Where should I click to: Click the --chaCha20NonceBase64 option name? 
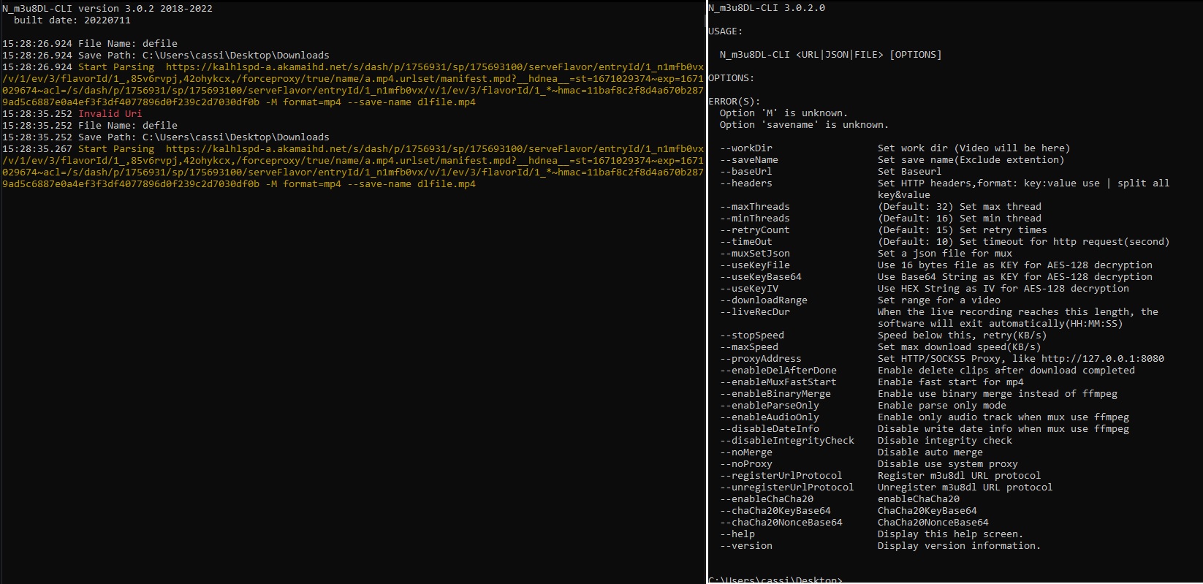tap(781, 522)
